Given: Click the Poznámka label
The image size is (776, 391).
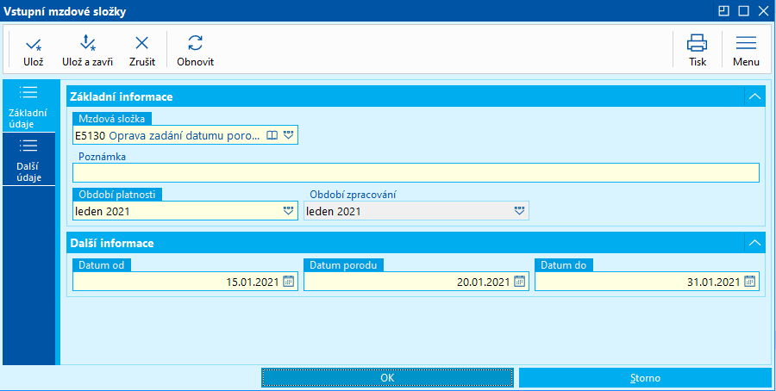Looking at the screenshot, I should [x=103, y=157].
